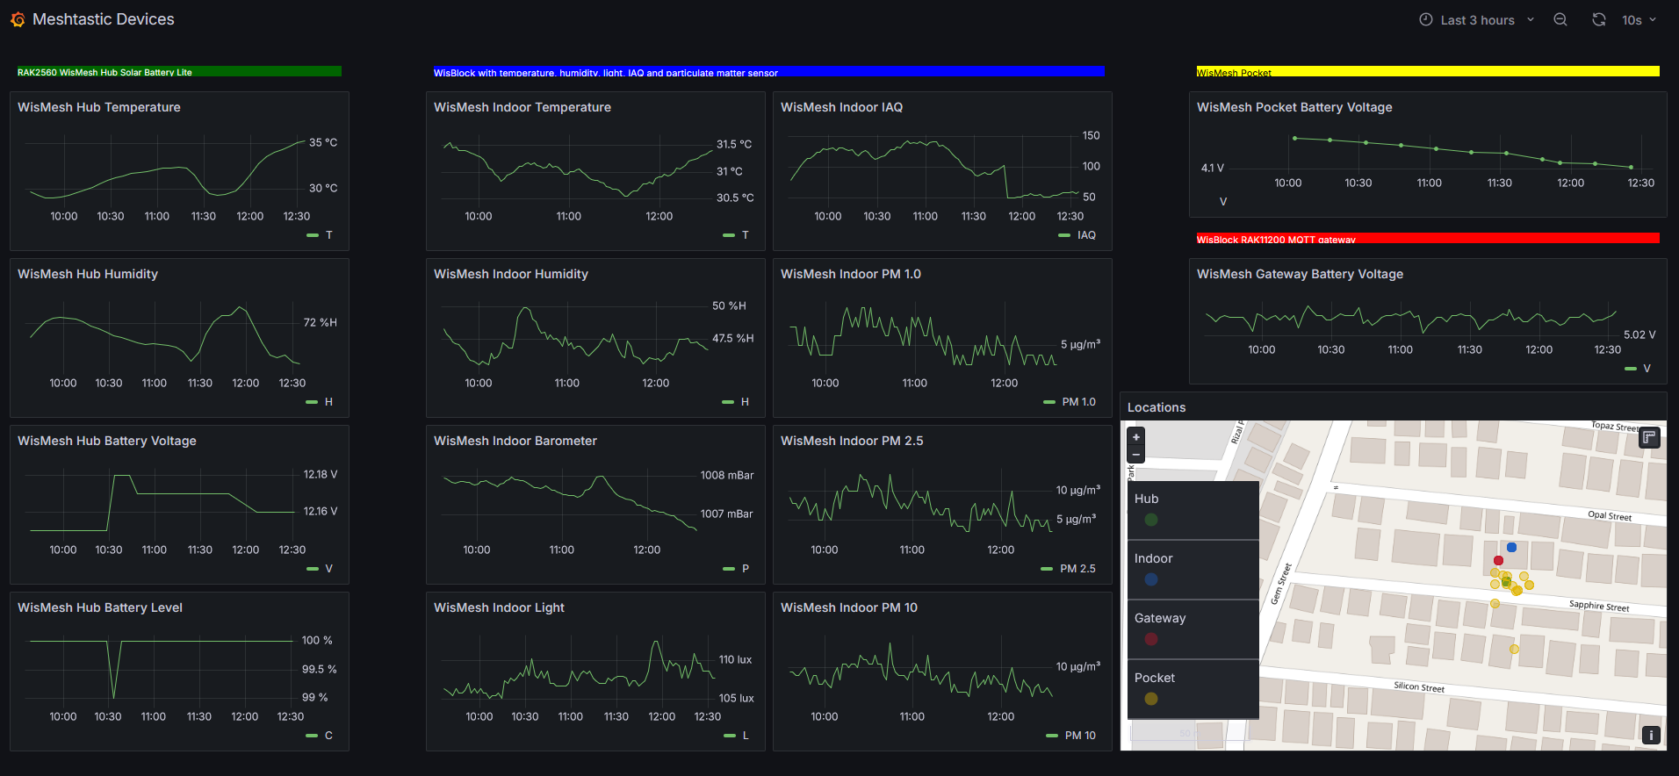Click the Indoor entry in map legend
1679x776 pixels.
pyautogui.click(x=1193, y=570)
